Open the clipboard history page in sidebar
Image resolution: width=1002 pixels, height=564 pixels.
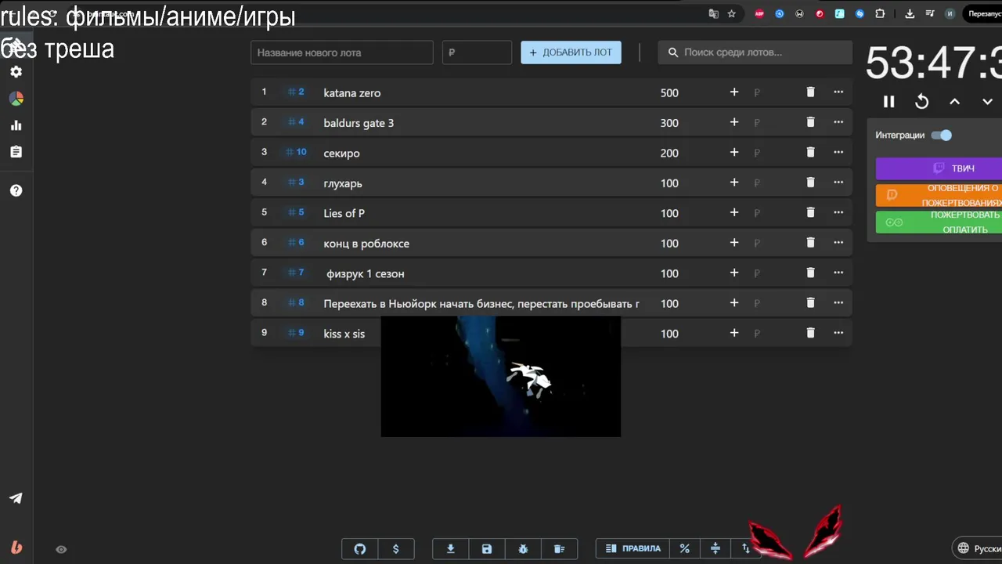click(x=16, y=152)
